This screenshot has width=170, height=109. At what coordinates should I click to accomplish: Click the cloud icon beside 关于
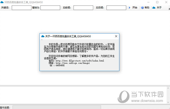154,8
